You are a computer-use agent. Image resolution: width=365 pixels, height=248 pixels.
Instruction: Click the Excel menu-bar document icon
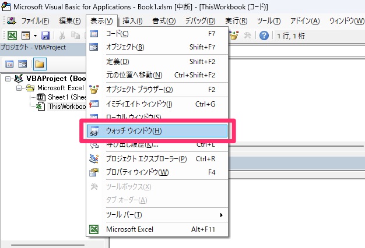point(11,21)
